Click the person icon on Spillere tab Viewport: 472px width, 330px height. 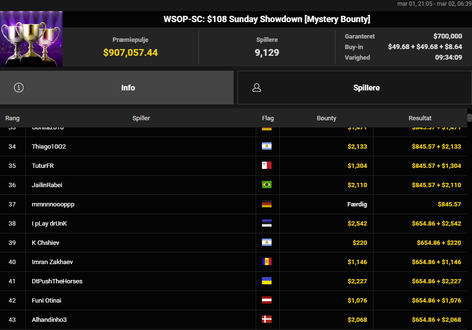click(257, 88)
